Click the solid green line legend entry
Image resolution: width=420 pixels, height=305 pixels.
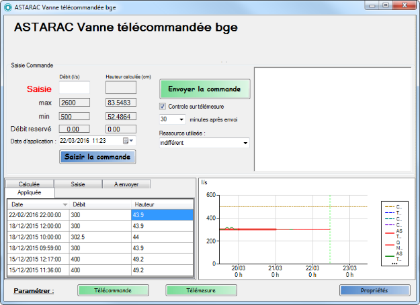(x=393, y=256)
